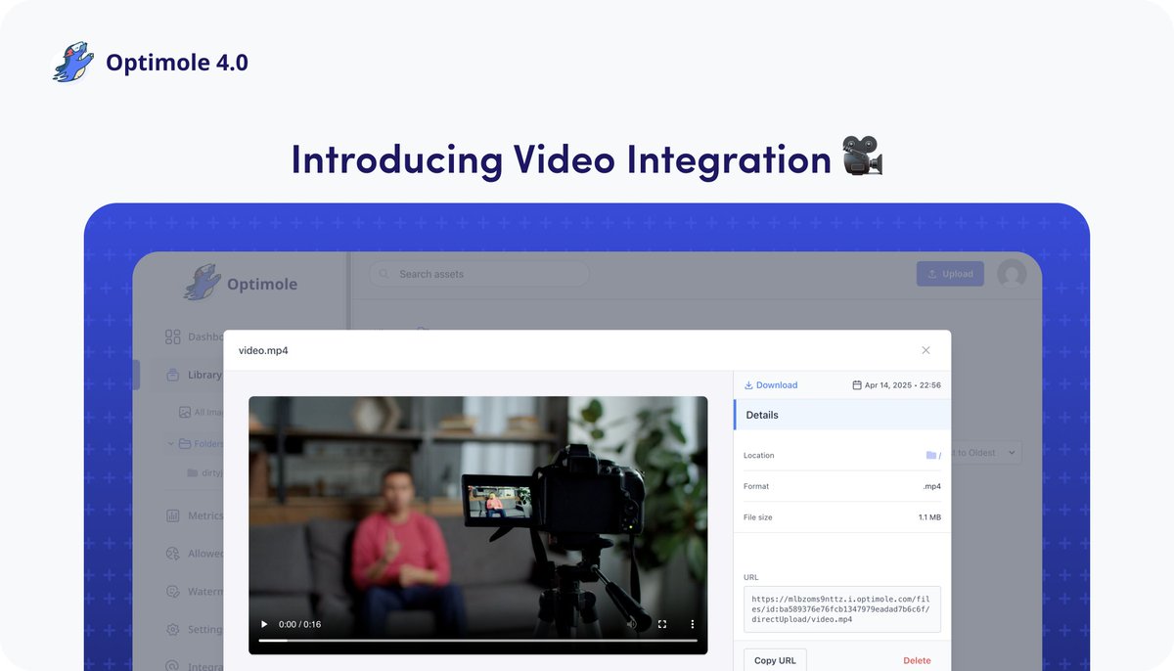
Task: Open video more options menu
Action: point(693,624)
